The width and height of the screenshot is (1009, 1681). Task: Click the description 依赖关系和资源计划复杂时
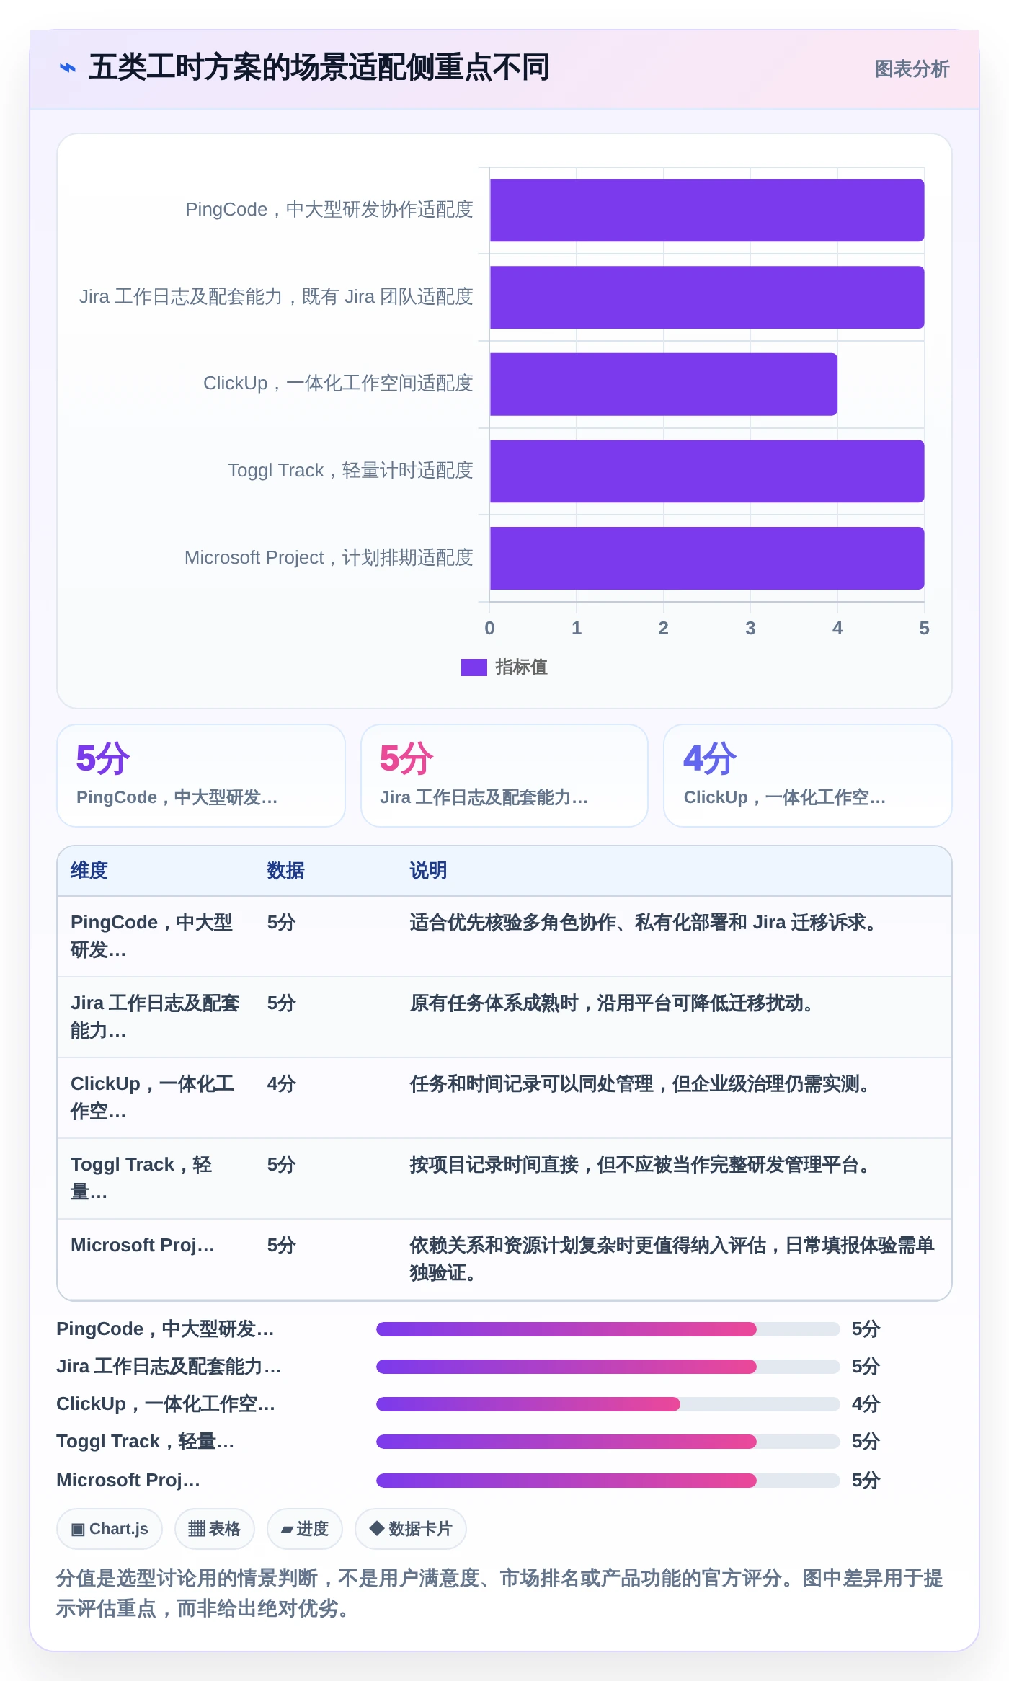(672, 1259)
